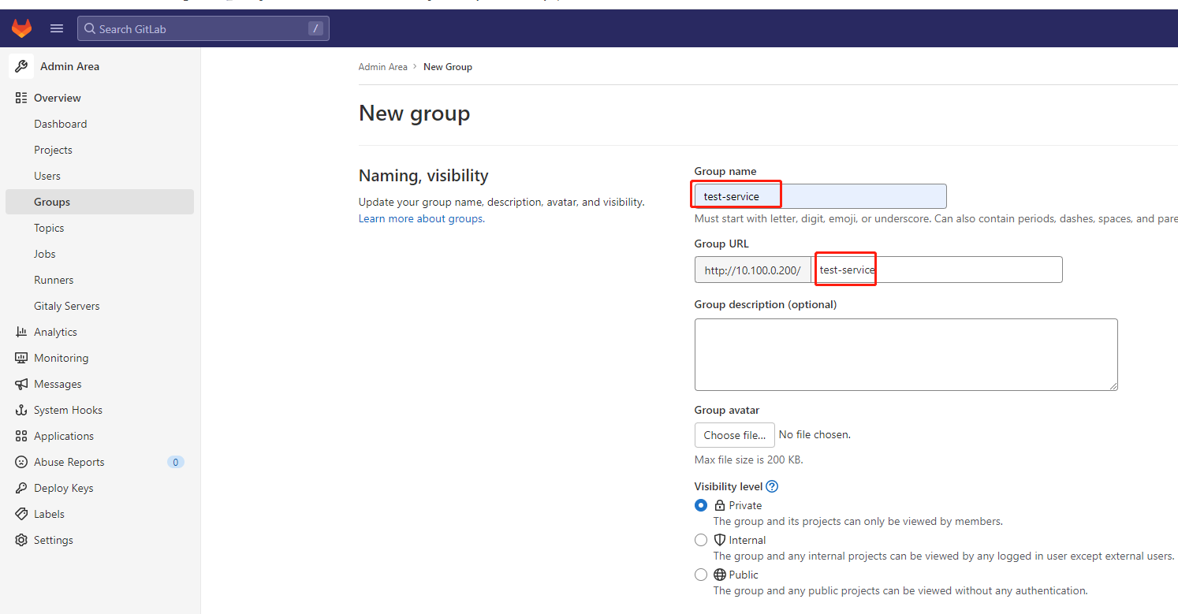Click the Choose file button
Viewport: 1178px width, 614px height.
coord(735,435)
